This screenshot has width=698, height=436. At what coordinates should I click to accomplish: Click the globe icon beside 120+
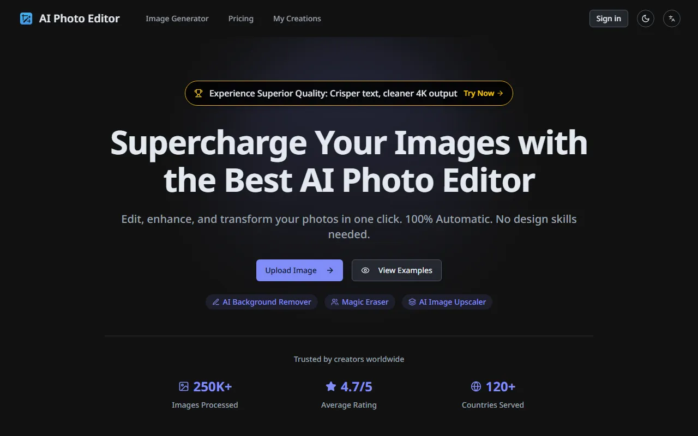click(x=476, y=386)
